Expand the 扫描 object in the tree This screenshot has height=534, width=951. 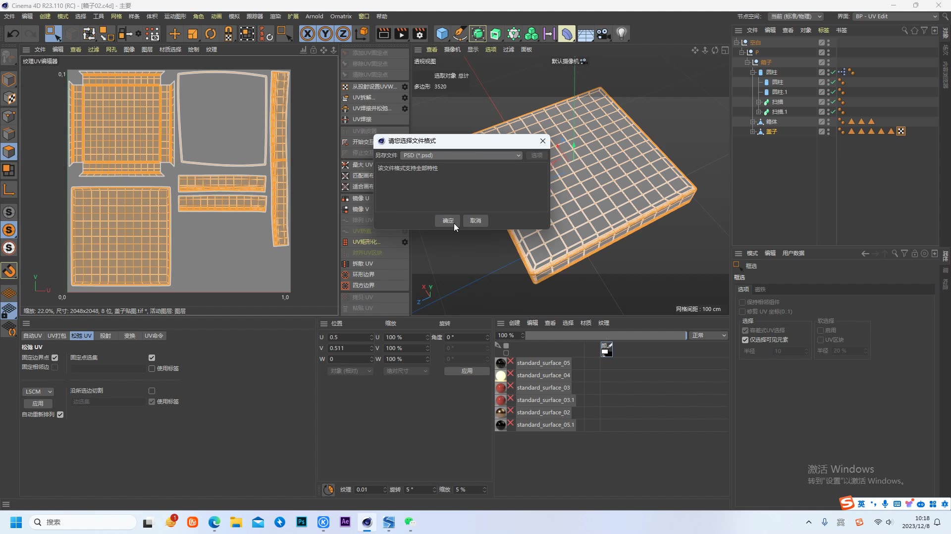759,102
